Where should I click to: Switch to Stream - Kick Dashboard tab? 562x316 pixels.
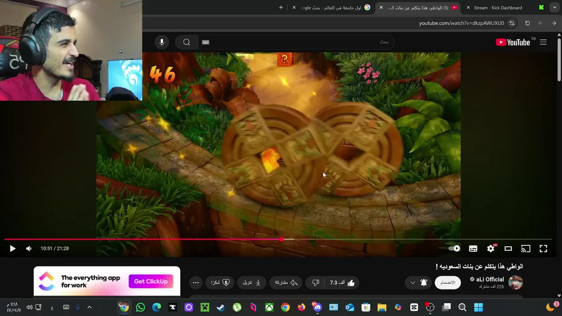[x=498, y=7]
